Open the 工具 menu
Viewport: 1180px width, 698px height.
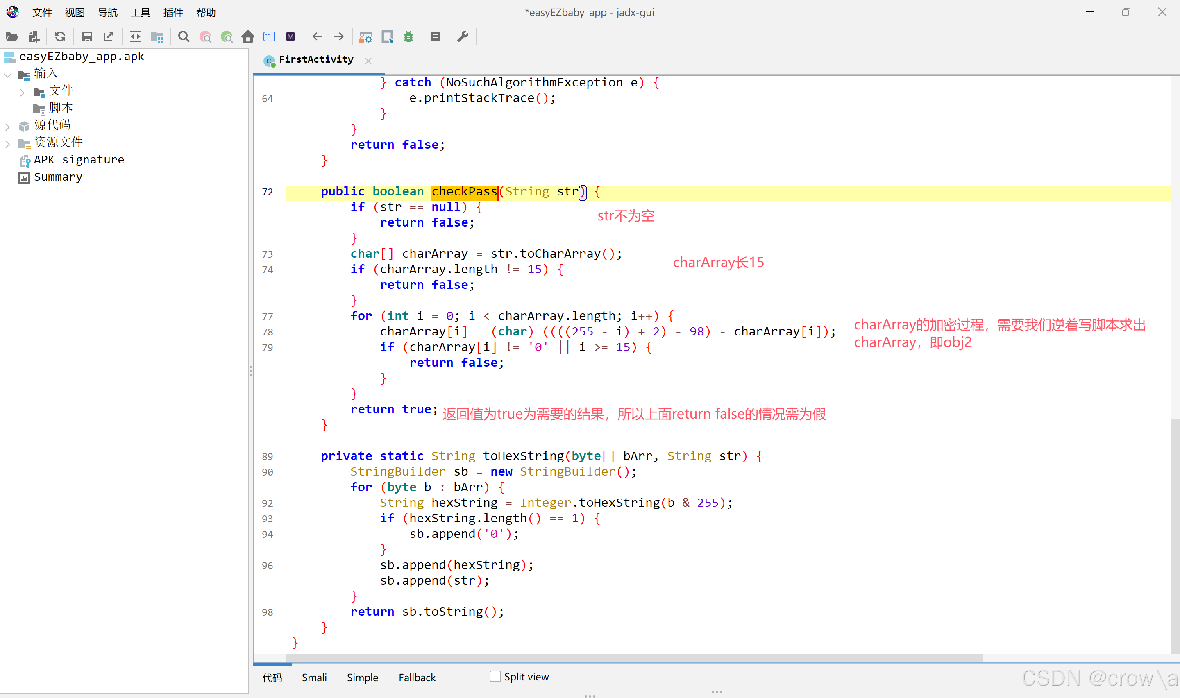(140, 13)
